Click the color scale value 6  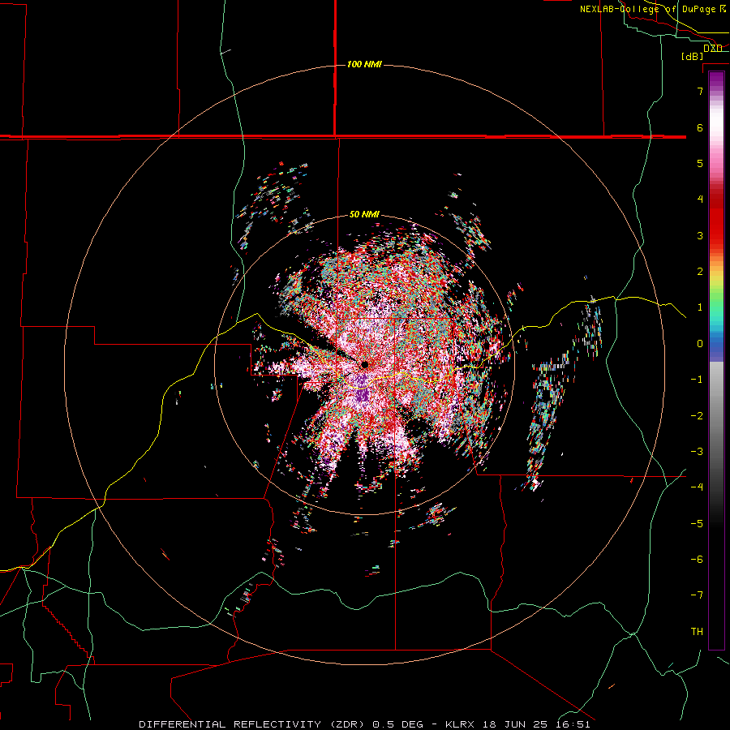(x=700, y=127)
